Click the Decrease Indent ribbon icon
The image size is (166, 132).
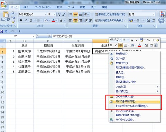tap(86, 20)
